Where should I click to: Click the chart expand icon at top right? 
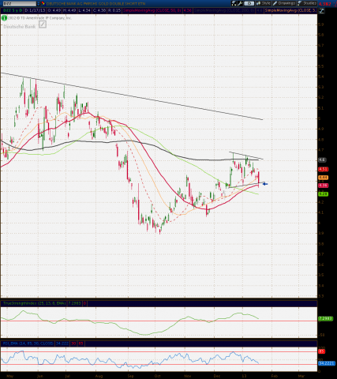(321, 11)
